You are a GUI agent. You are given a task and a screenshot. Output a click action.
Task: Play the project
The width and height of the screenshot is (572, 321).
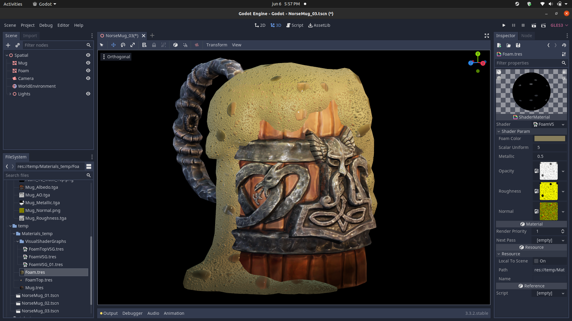tap(504, 25)
